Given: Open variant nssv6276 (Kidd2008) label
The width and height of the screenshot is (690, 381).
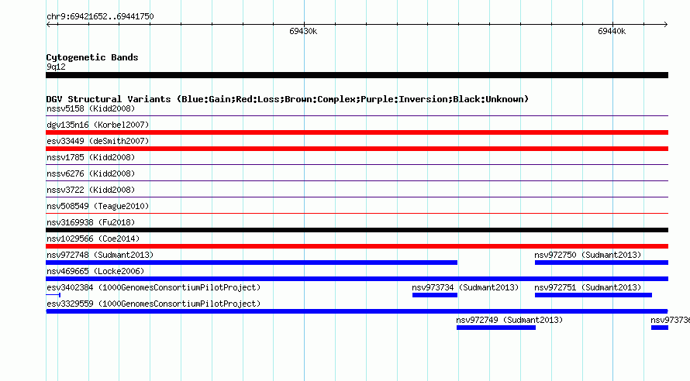Looking at the screenshot, I should click(x=91, y=173).
